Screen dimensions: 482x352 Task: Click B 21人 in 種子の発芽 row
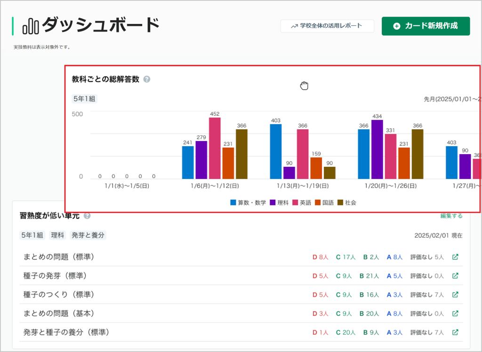tap(369, 276)
